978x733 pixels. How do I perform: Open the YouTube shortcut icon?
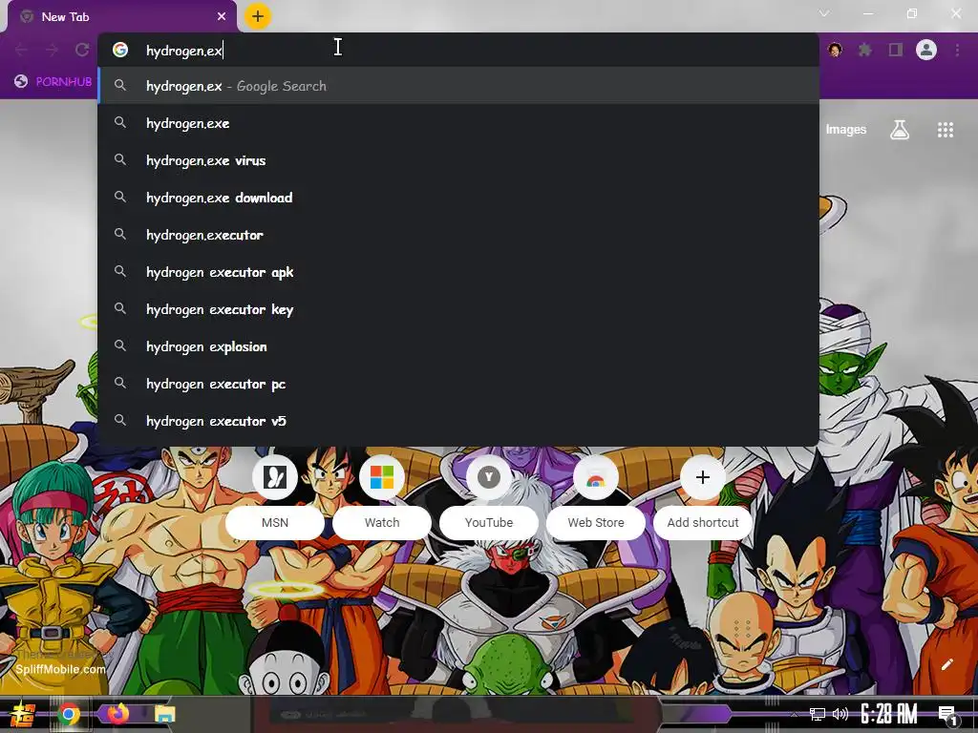click(x=489, y=477)
